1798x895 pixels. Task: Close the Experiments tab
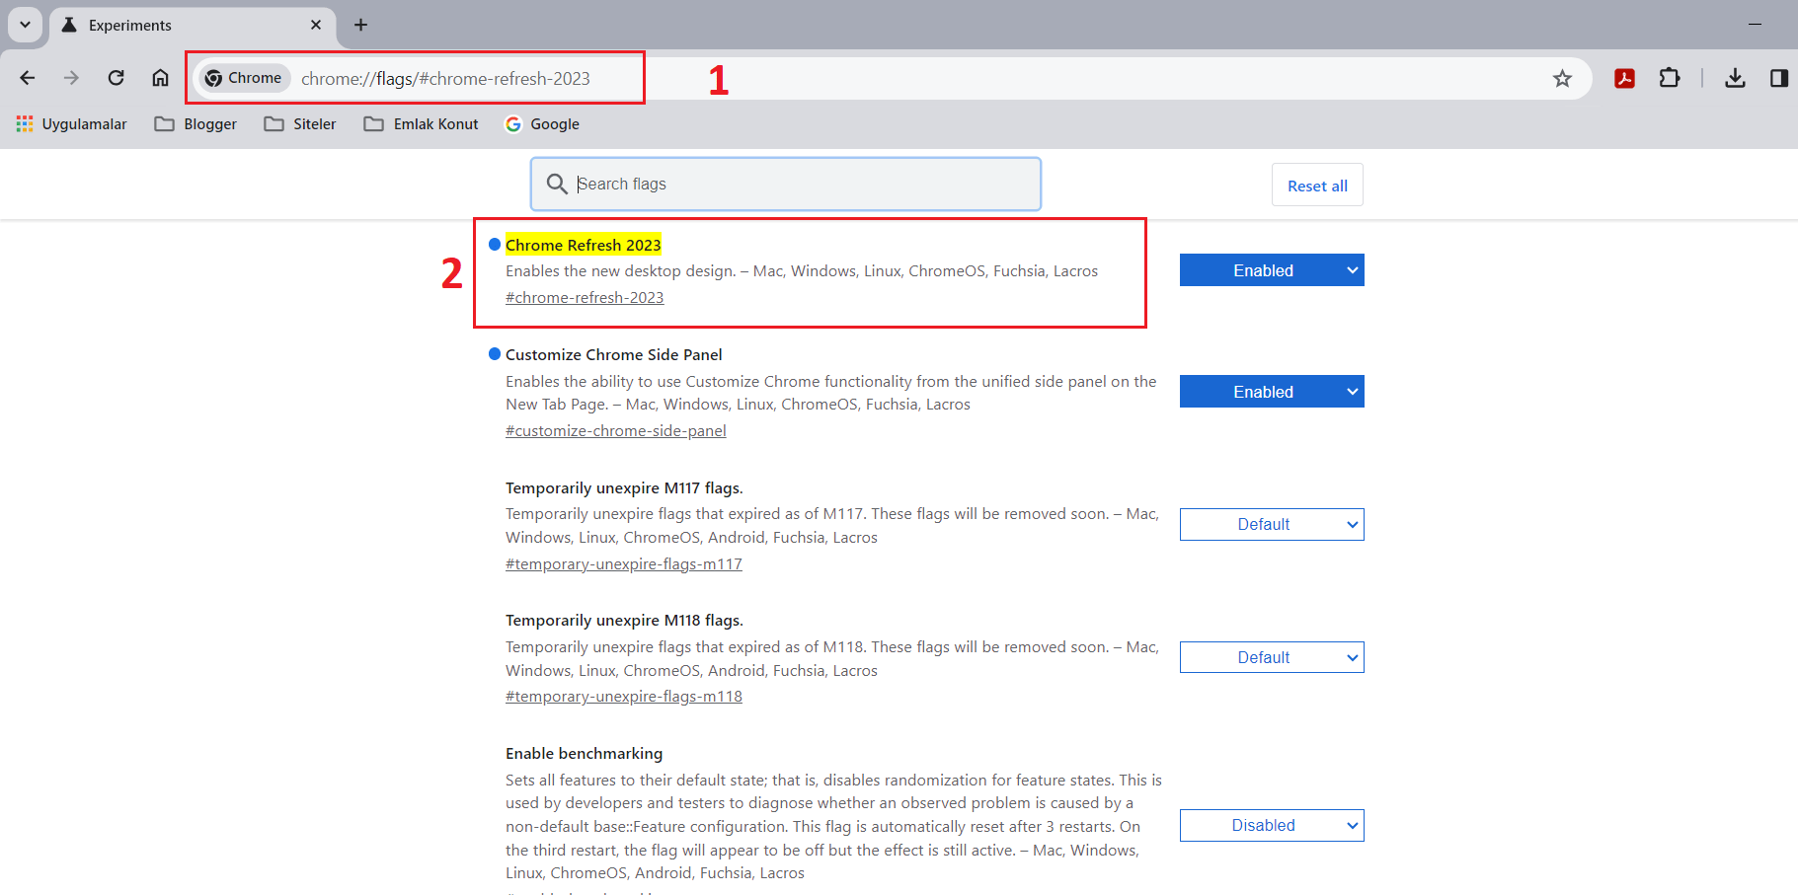(316, 25)
